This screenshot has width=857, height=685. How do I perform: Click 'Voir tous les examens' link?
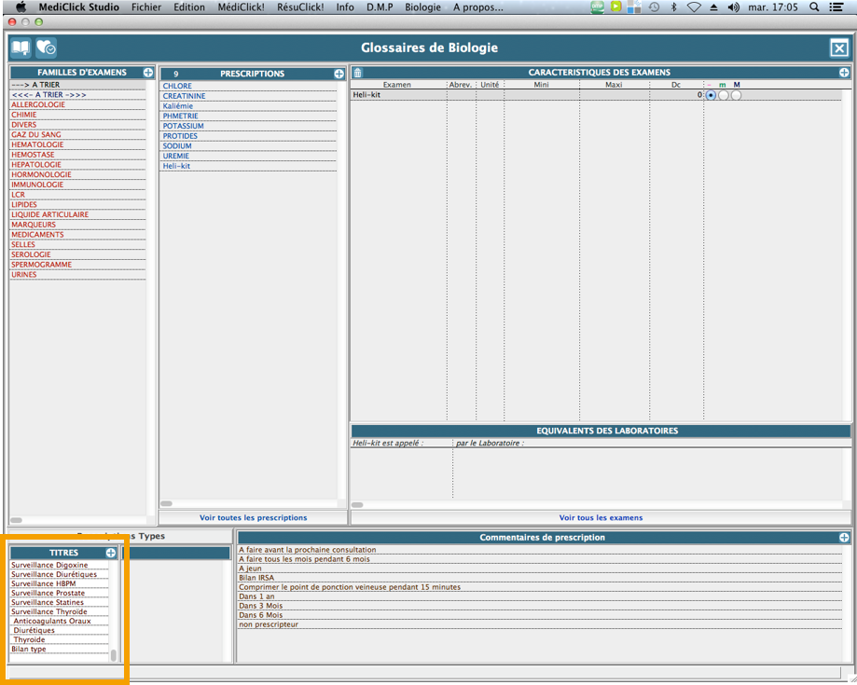coord(601,517)
